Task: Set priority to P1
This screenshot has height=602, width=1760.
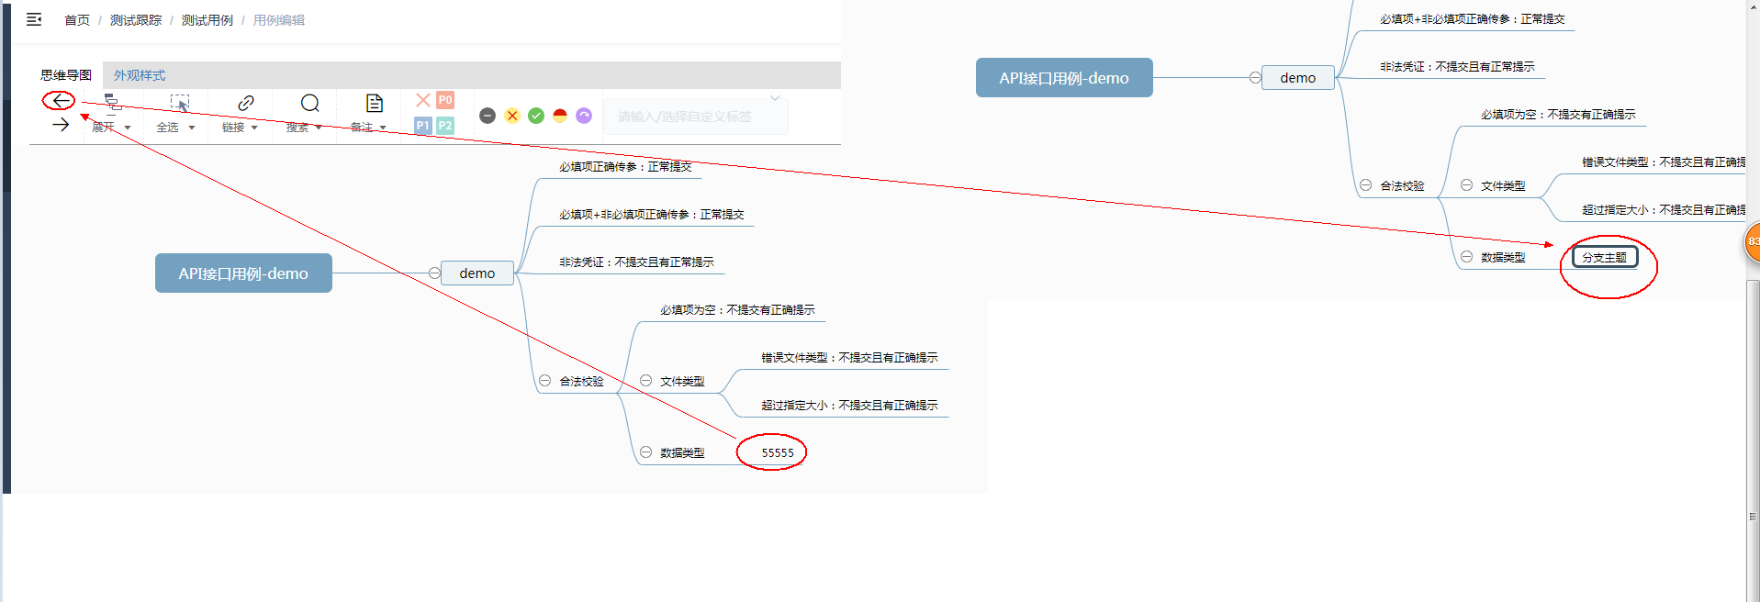Action: (423, 125)
